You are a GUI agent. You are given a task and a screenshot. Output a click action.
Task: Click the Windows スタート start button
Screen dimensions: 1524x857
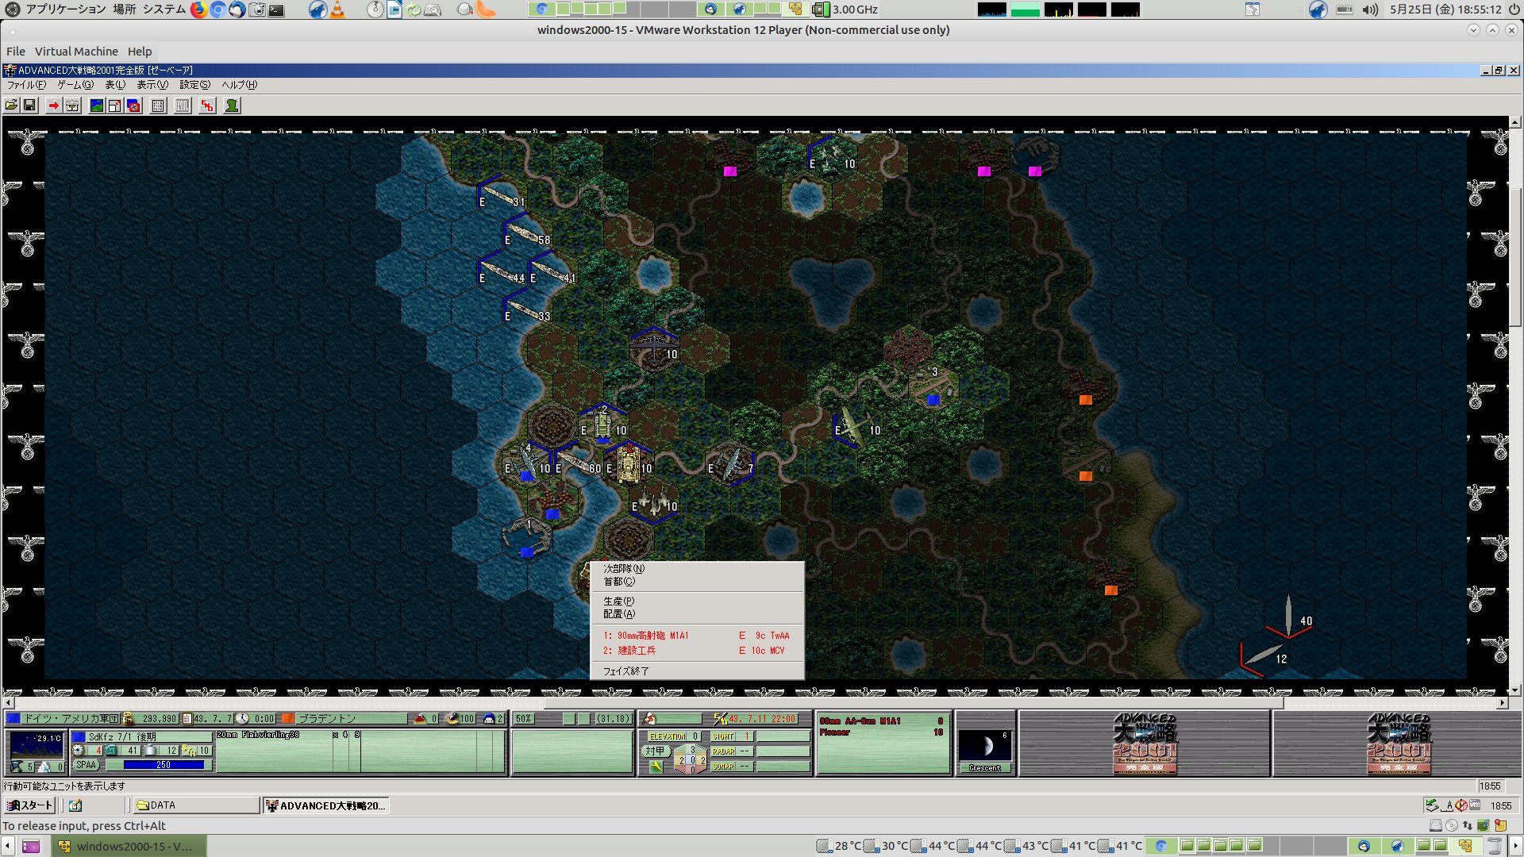tap(29, 805)
